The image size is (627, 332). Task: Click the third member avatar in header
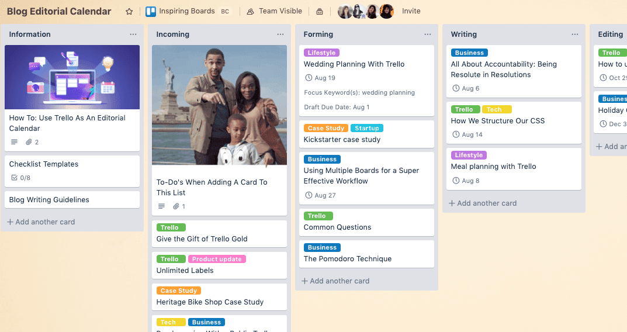click(372, 12)
